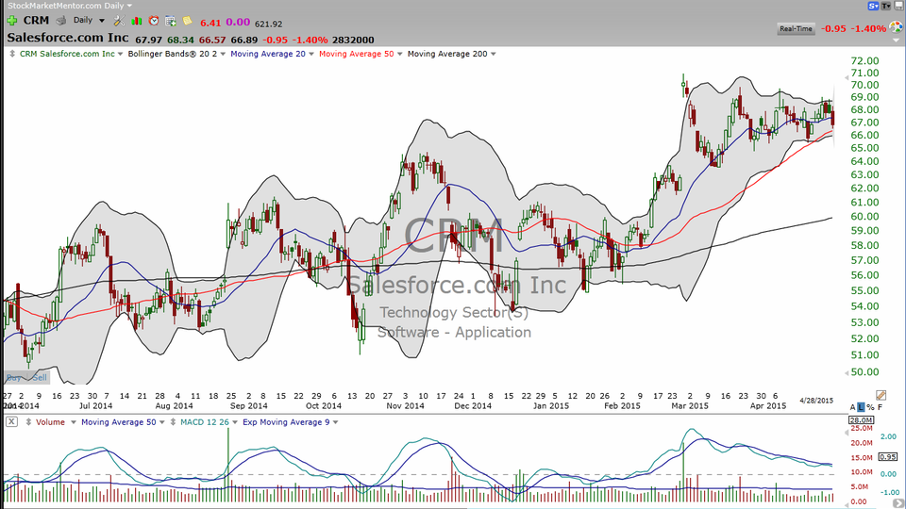Close the lower pane with X box

11,422
